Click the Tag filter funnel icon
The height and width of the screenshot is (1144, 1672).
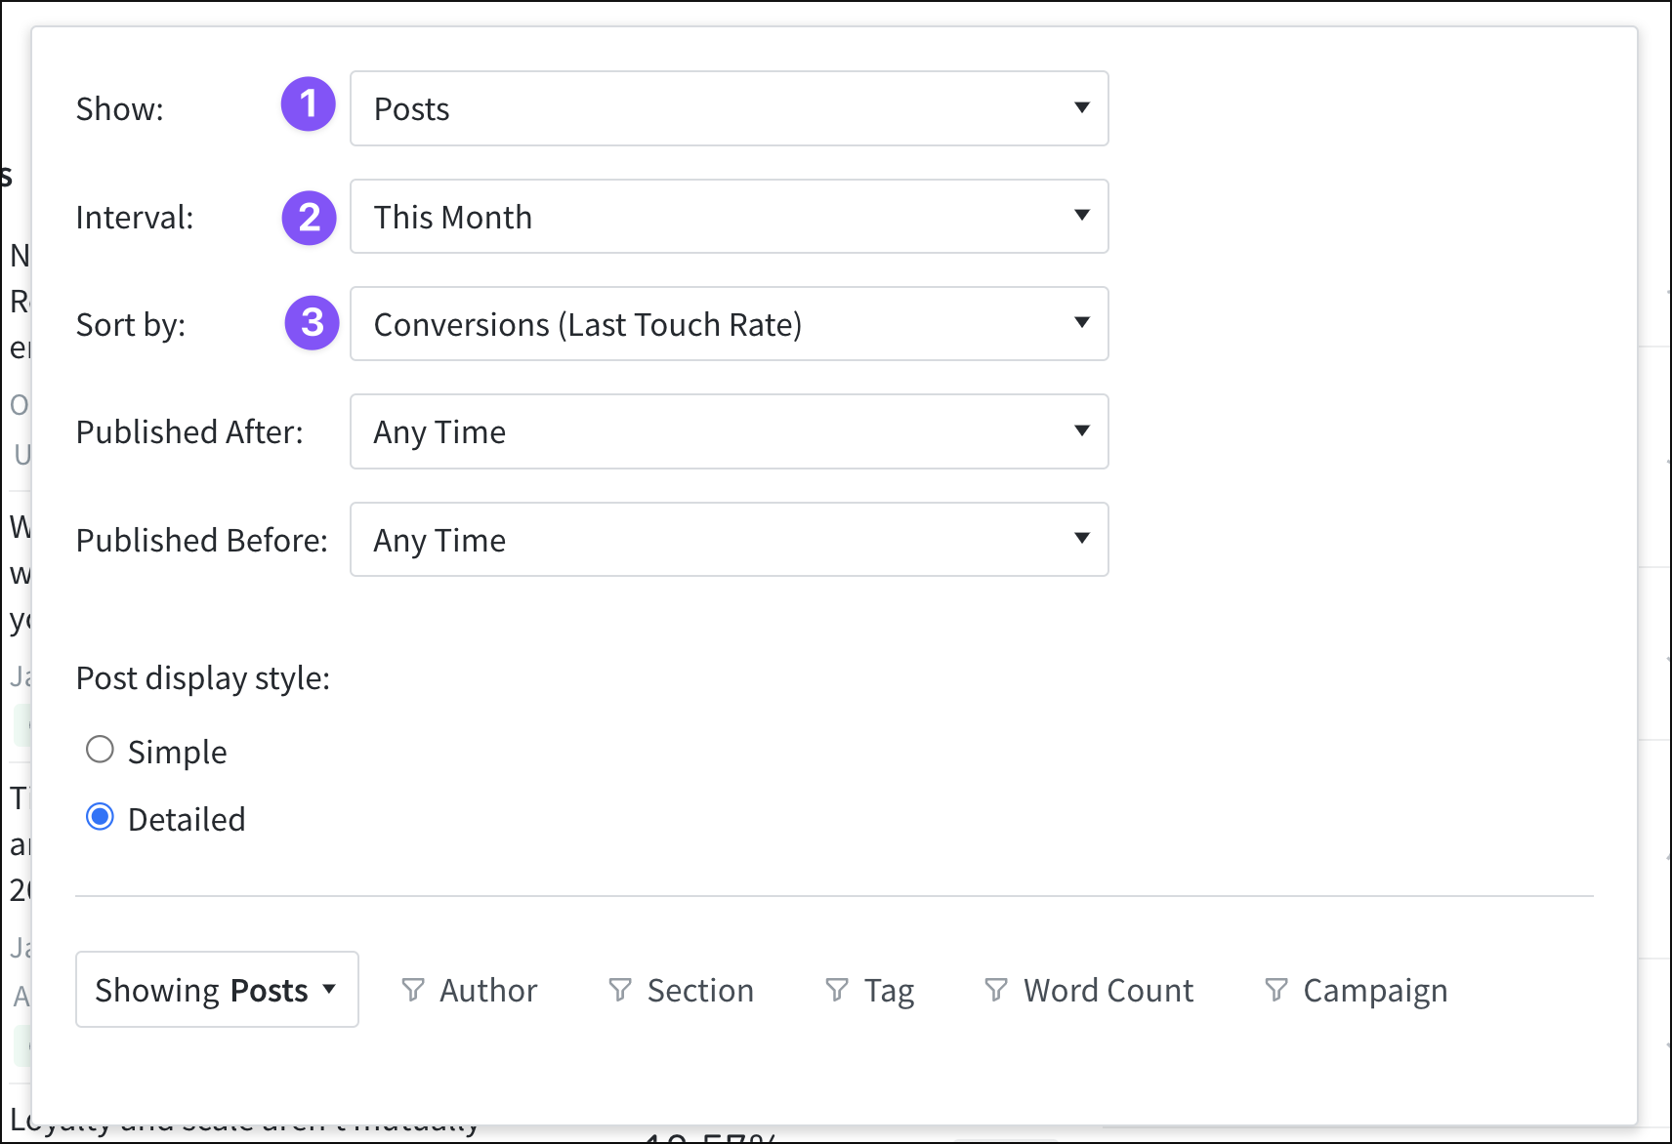pos(837,990)
